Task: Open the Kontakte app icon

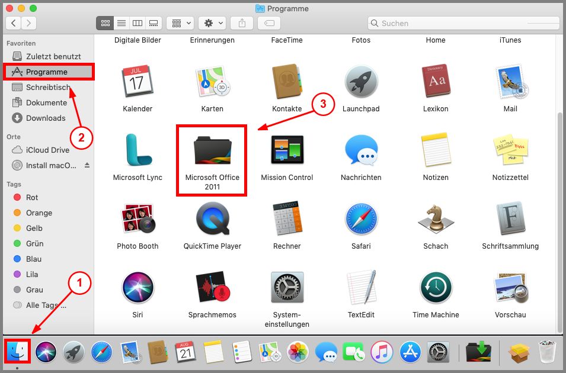Action: (x=287, y=82)
